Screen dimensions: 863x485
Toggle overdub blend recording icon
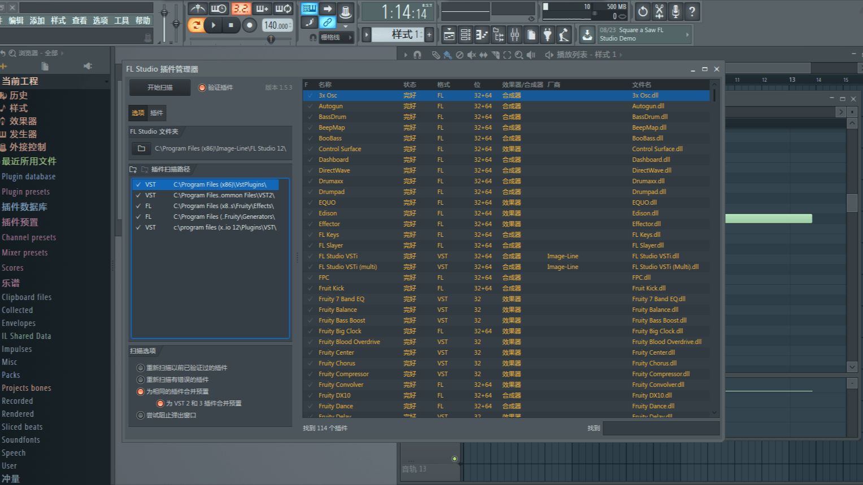262,8
